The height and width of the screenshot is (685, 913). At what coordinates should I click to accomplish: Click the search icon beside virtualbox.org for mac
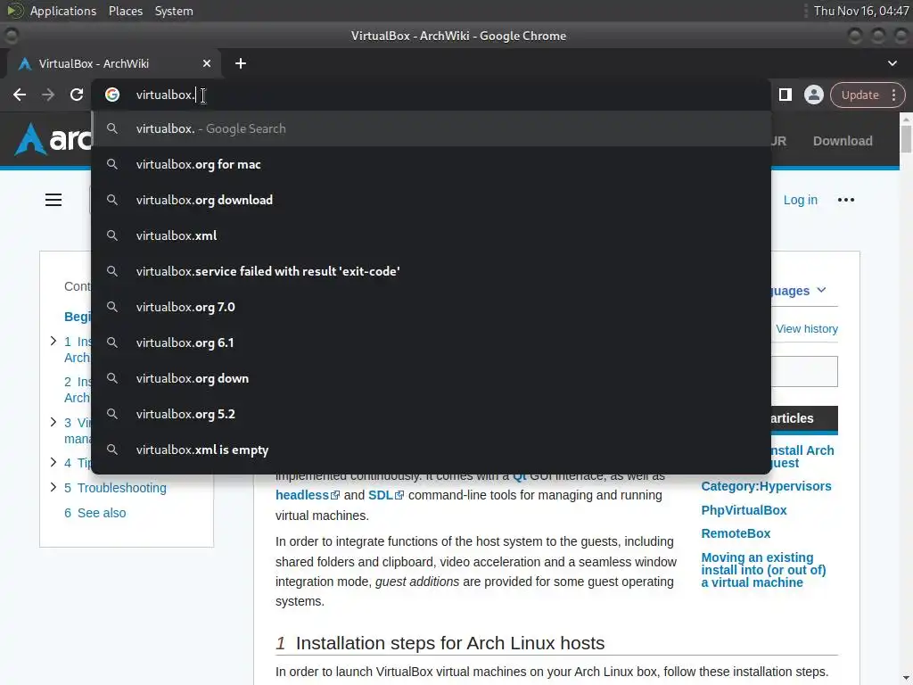112,164
